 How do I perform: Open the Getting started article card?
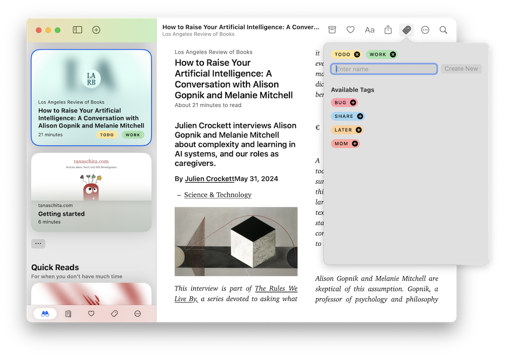(91, 192)
